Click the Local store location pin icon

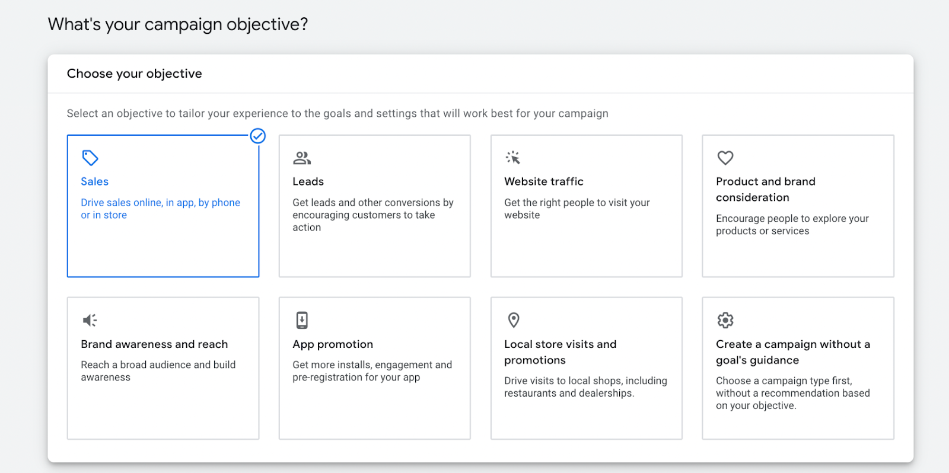514,320
